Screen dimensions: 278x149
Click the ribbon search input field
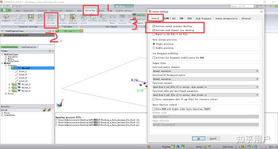(242, 6)
